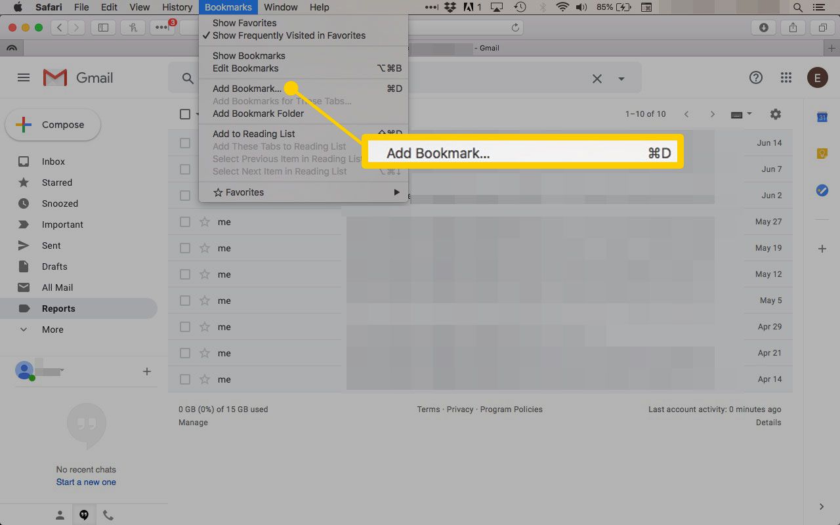Go to older messages arrow
Viewport: 840px width, 525px height.
[713, 114]
